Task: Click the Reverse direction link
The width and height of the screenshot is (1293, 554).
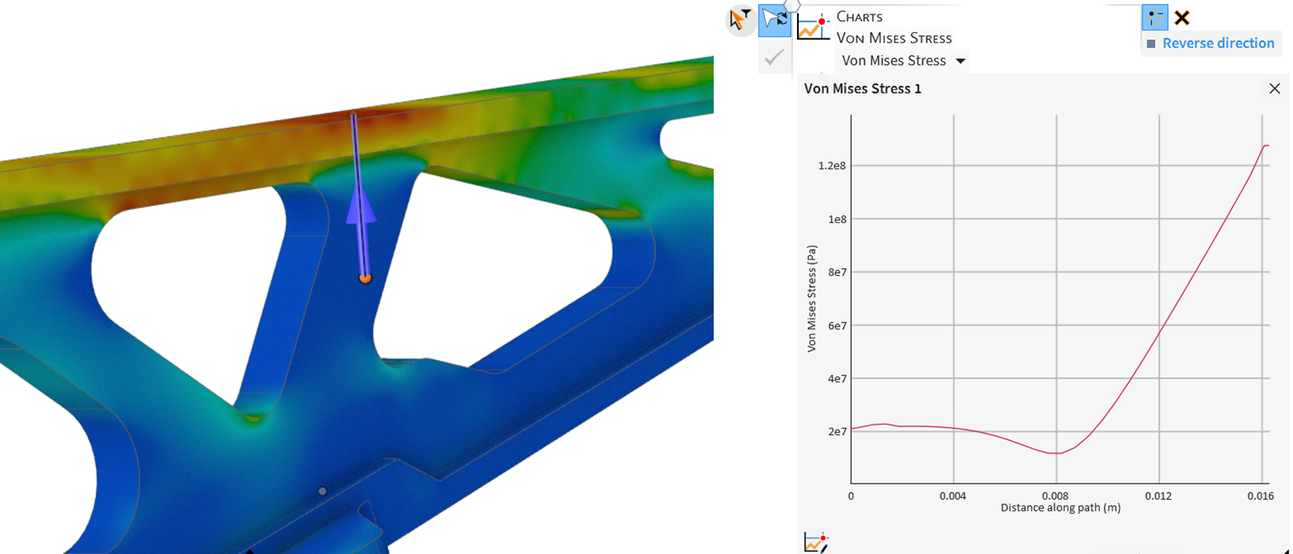Action: point(1218,43)
